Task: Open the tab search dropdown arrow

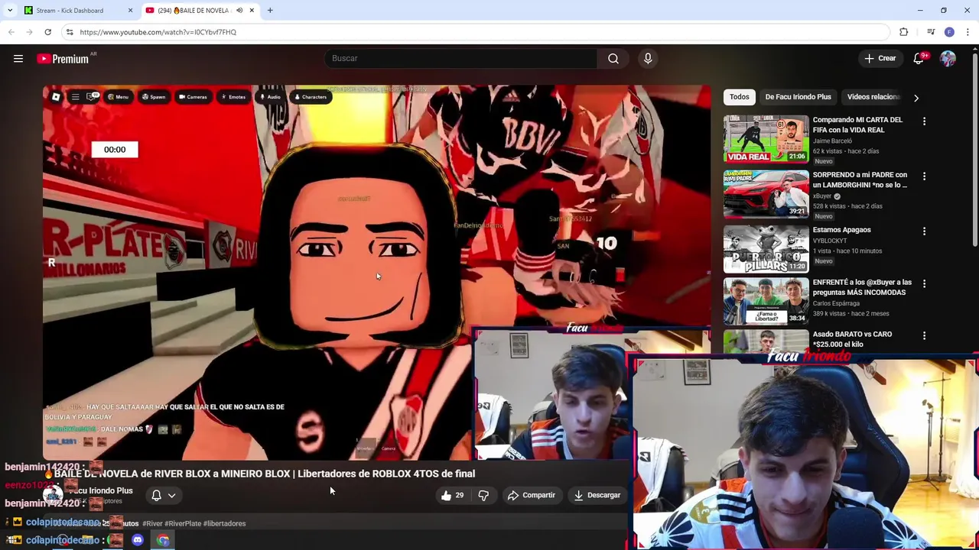Action: point(10,11)
